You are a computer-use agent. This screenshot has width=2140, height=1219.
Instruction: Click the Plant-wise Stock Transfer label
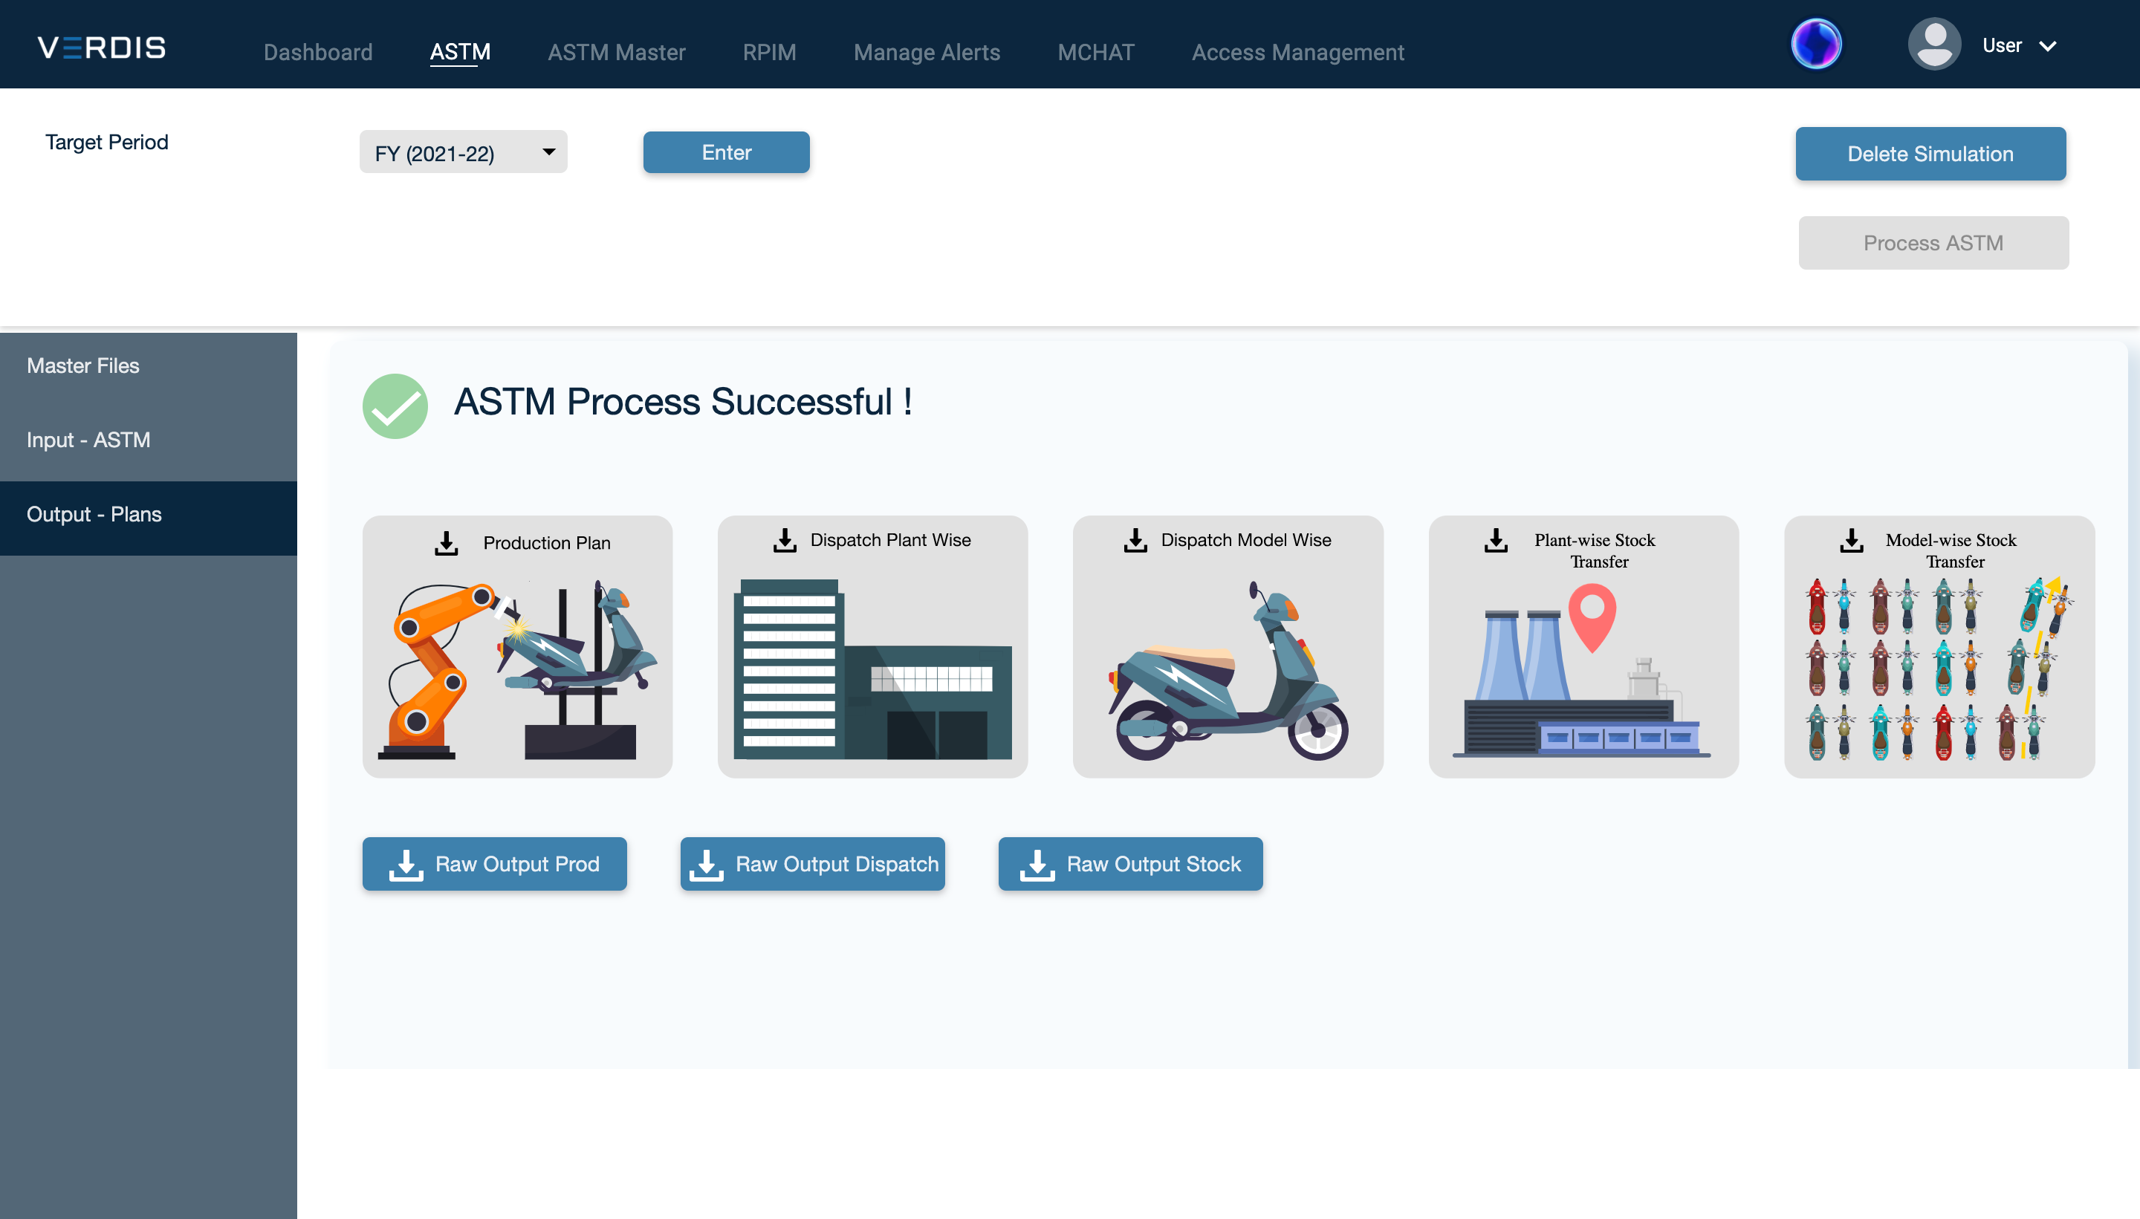coord(1595,551)
